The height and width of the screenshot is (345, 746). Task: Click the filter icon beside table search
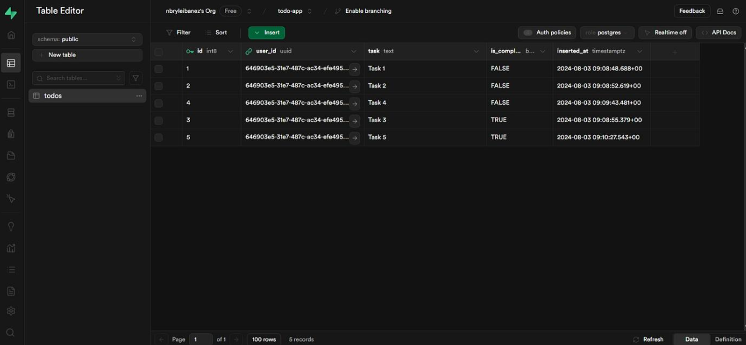(136, 78)
